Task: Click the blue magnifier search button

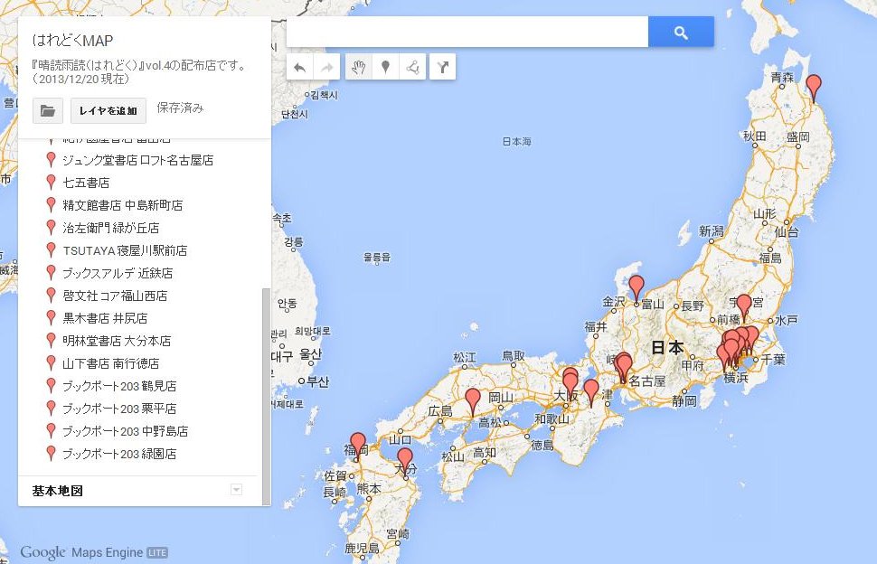Action: coord(681,32)
